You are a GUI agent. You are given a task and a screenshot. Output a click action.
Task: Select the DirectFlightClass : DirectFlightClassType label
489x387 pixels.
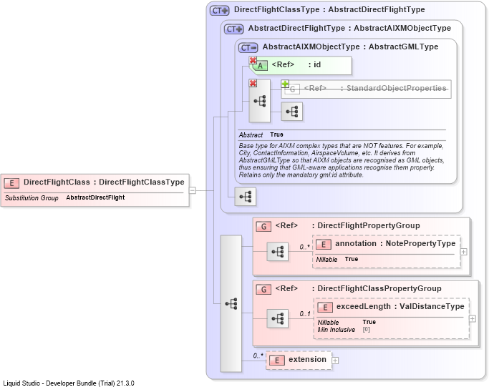point(104,182)
